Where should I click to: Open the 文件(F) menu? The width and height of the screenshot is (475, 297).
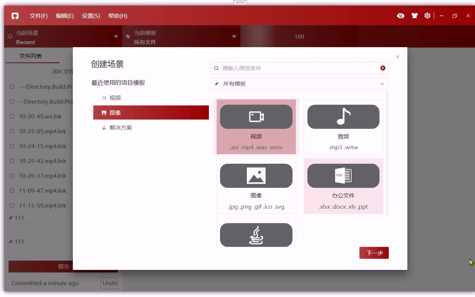point(38,16)
